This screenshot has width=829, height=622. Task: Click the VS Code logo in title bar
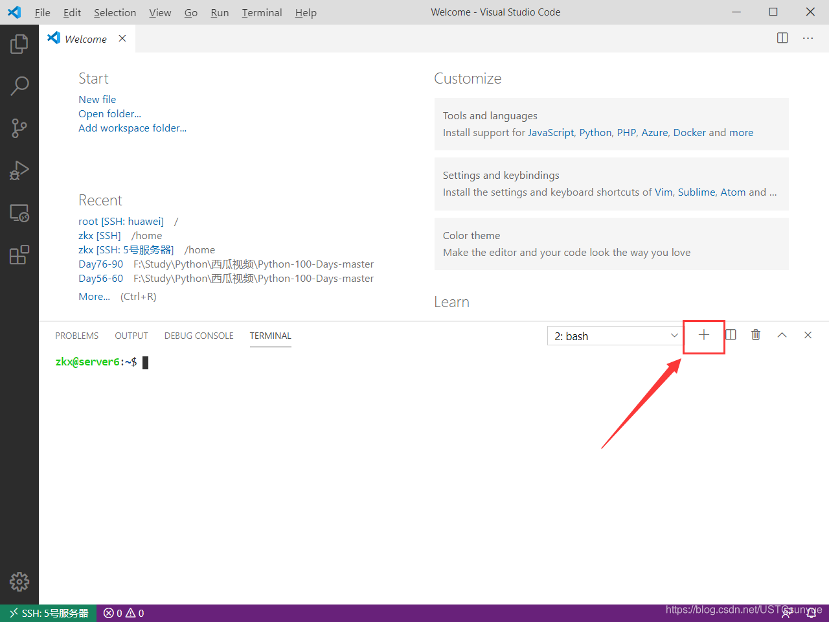tap(14, 12)
